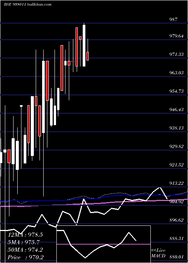Click the 921.52 price axis label

pos(176,165)
